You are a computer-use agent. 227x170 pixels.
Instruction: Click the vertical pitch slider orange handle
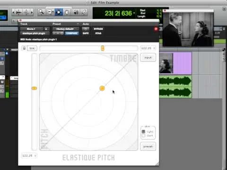tap(34, 88)
